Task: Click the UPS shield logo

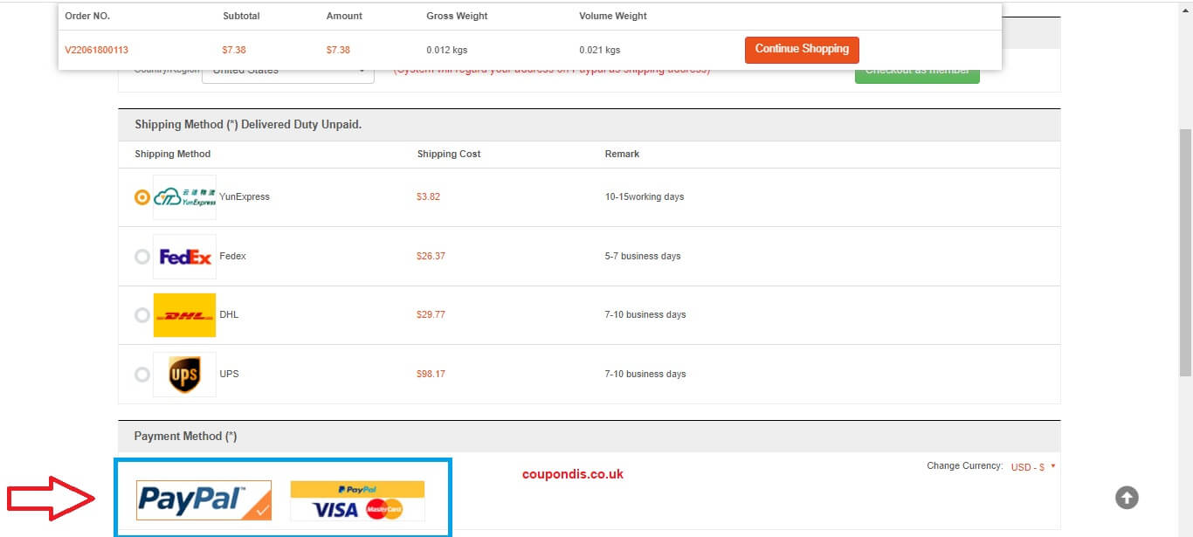Action: [x=184, y=375]
